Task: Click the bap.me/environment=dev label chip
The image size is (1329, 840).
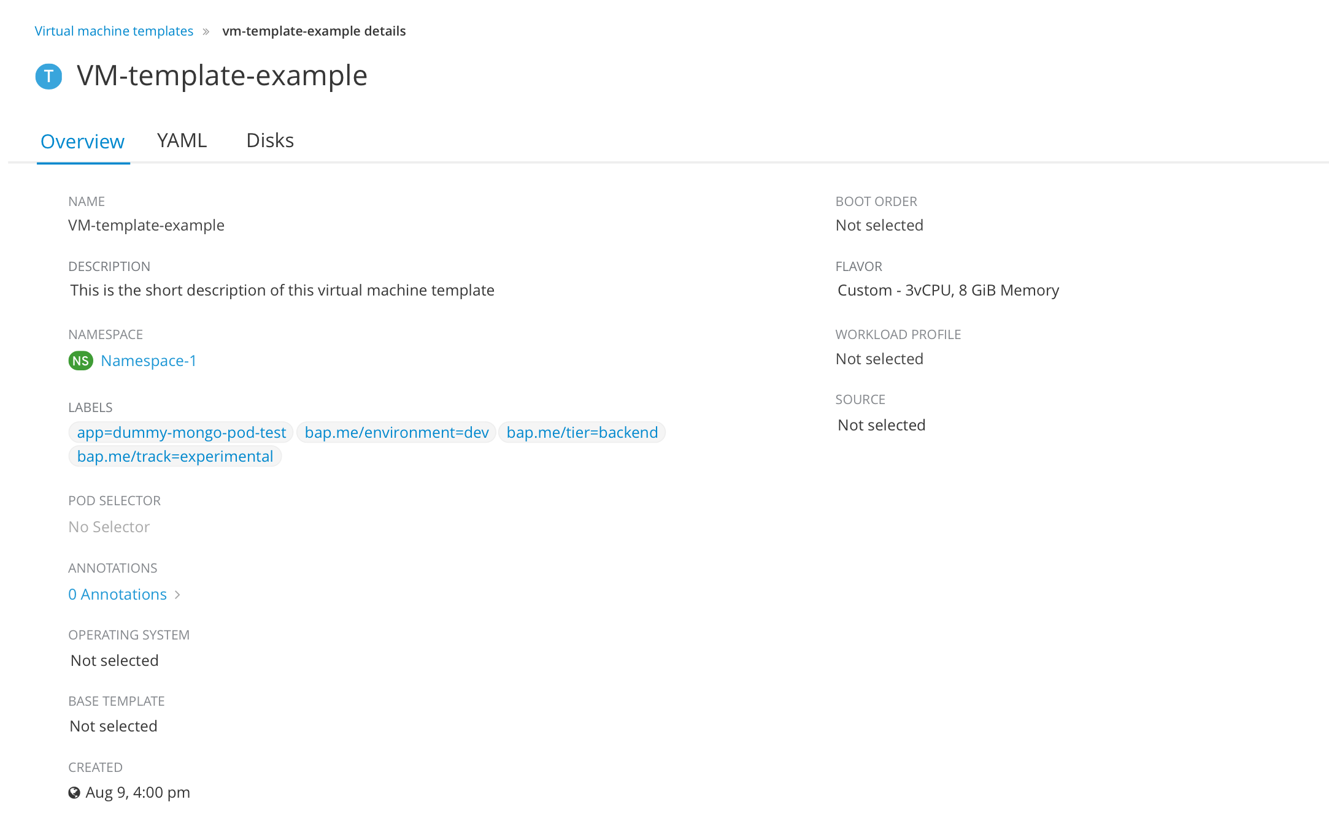Action: (x=396, y=432)
